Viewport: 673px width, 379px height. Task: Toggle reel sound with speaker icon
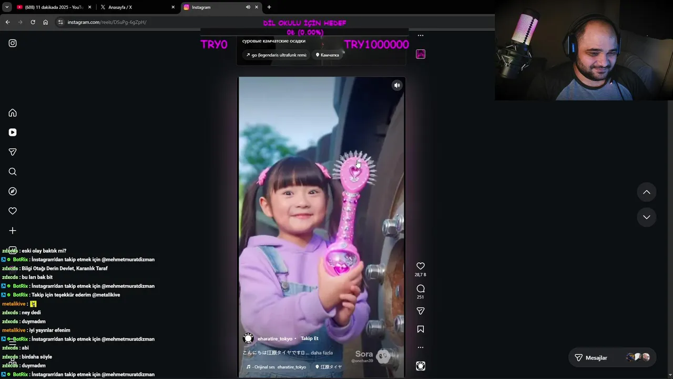point(397,85)
